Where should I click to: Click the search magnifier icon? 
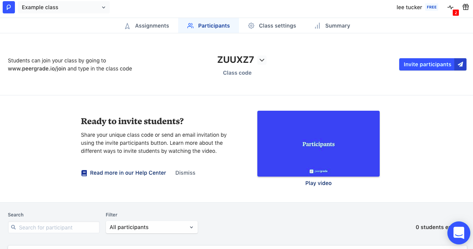tap(14, 228)
